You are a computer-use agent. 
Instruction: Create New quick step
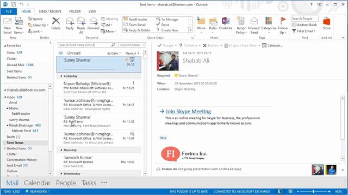(167, 30)
